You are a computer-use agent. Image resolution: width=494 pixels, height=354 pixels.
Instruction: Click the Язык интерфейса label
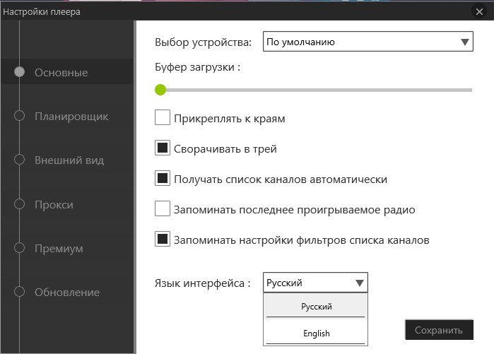click(x=202, y=283)
